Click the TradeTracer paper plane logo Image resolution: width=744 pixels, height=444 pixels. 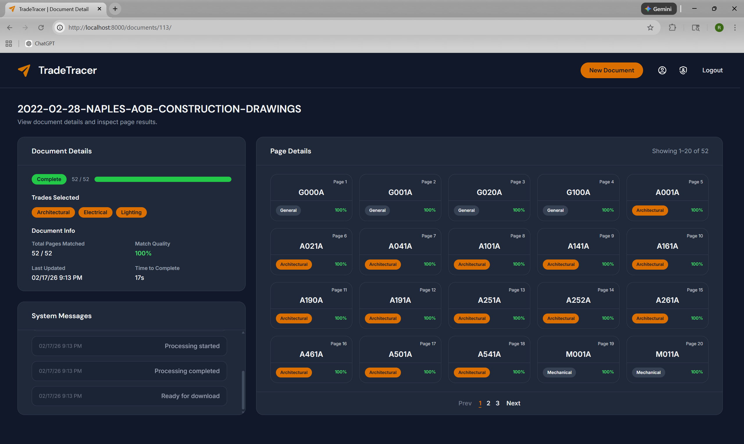24,70
